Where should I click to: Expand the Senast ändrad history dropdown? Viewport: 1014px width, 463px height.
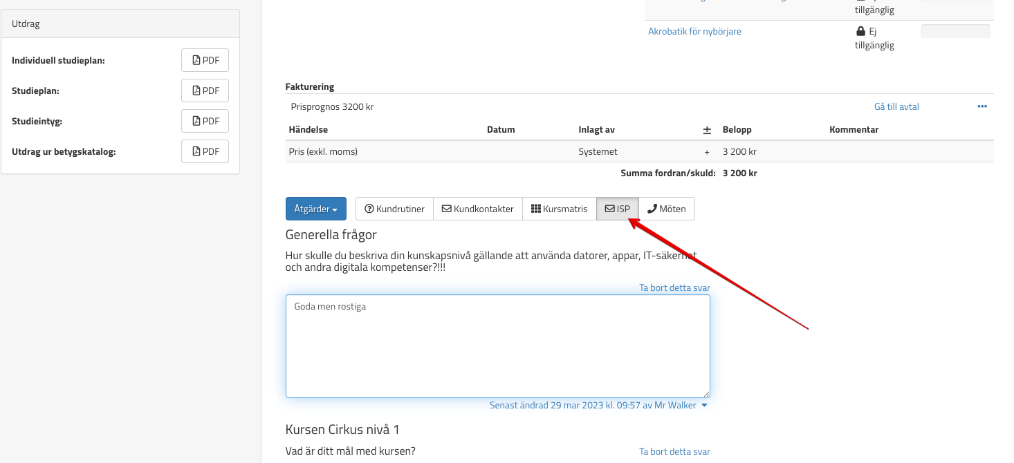click(704, 406)
